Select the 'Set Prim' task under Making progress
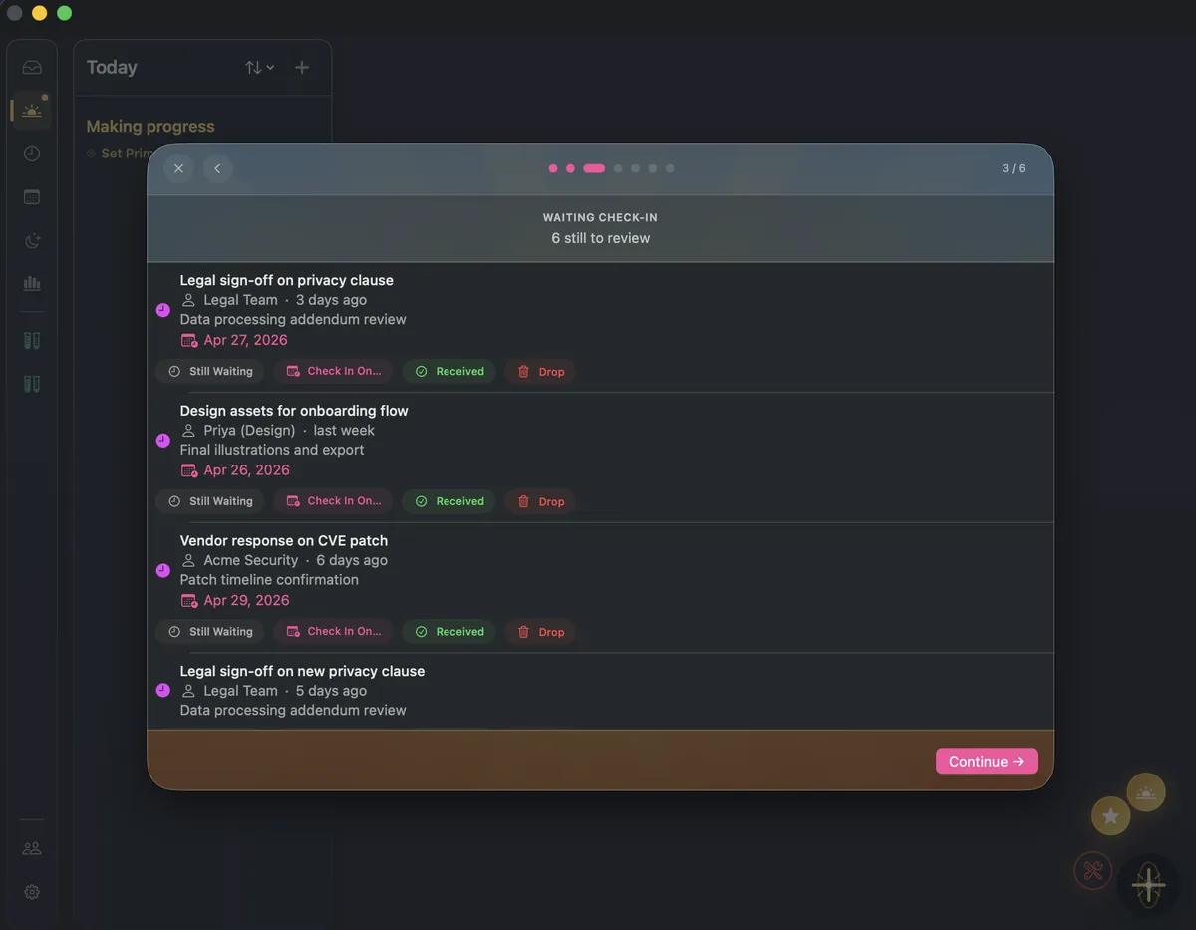The width and height of the screenshot is (1196, 930). 126,153
